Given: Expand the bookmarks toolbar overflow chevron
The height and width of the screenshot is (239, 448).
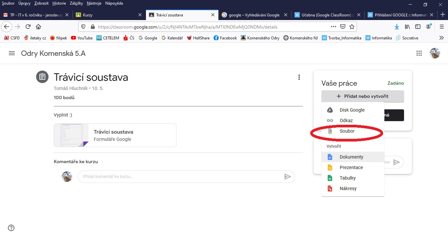Looking at the screenshot, I should (441, 38).
